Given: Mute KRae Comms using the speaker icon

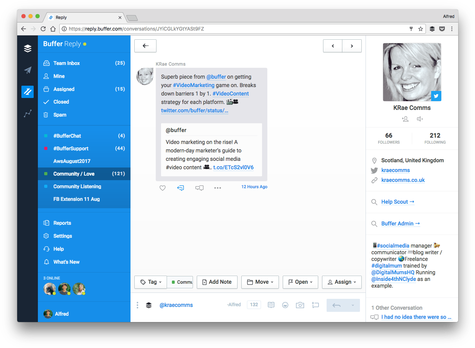Looking at the screenshot, I should pos(420,119).
